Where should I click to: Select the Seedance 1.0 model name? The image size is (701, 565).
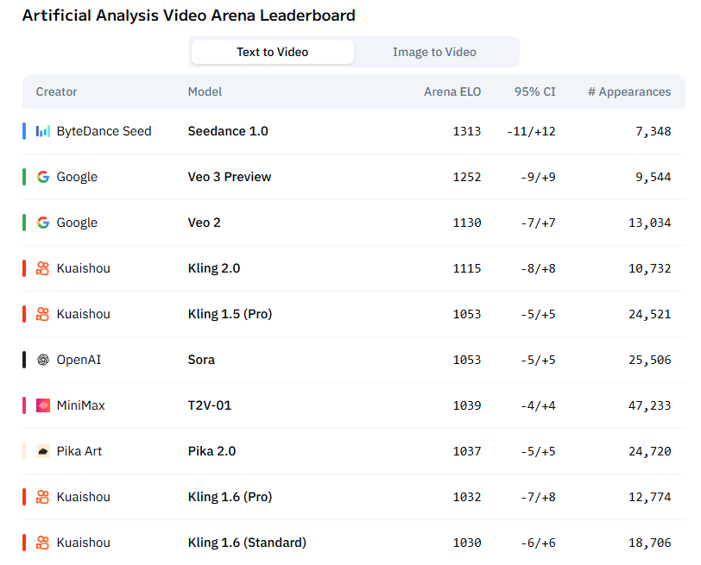click(228, 131)
